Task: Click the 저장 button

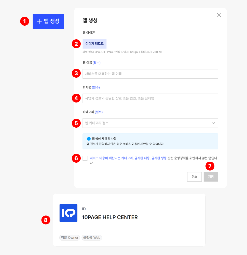Action: [x=211, y=177]
